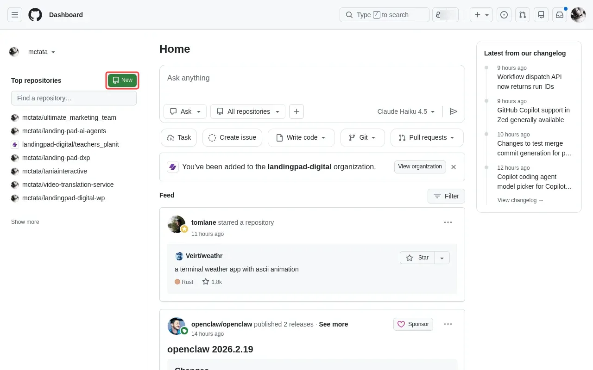Expand the Claude Haiku 4.5 model picker
Viewport: 593px width, 370px height.
406,111
